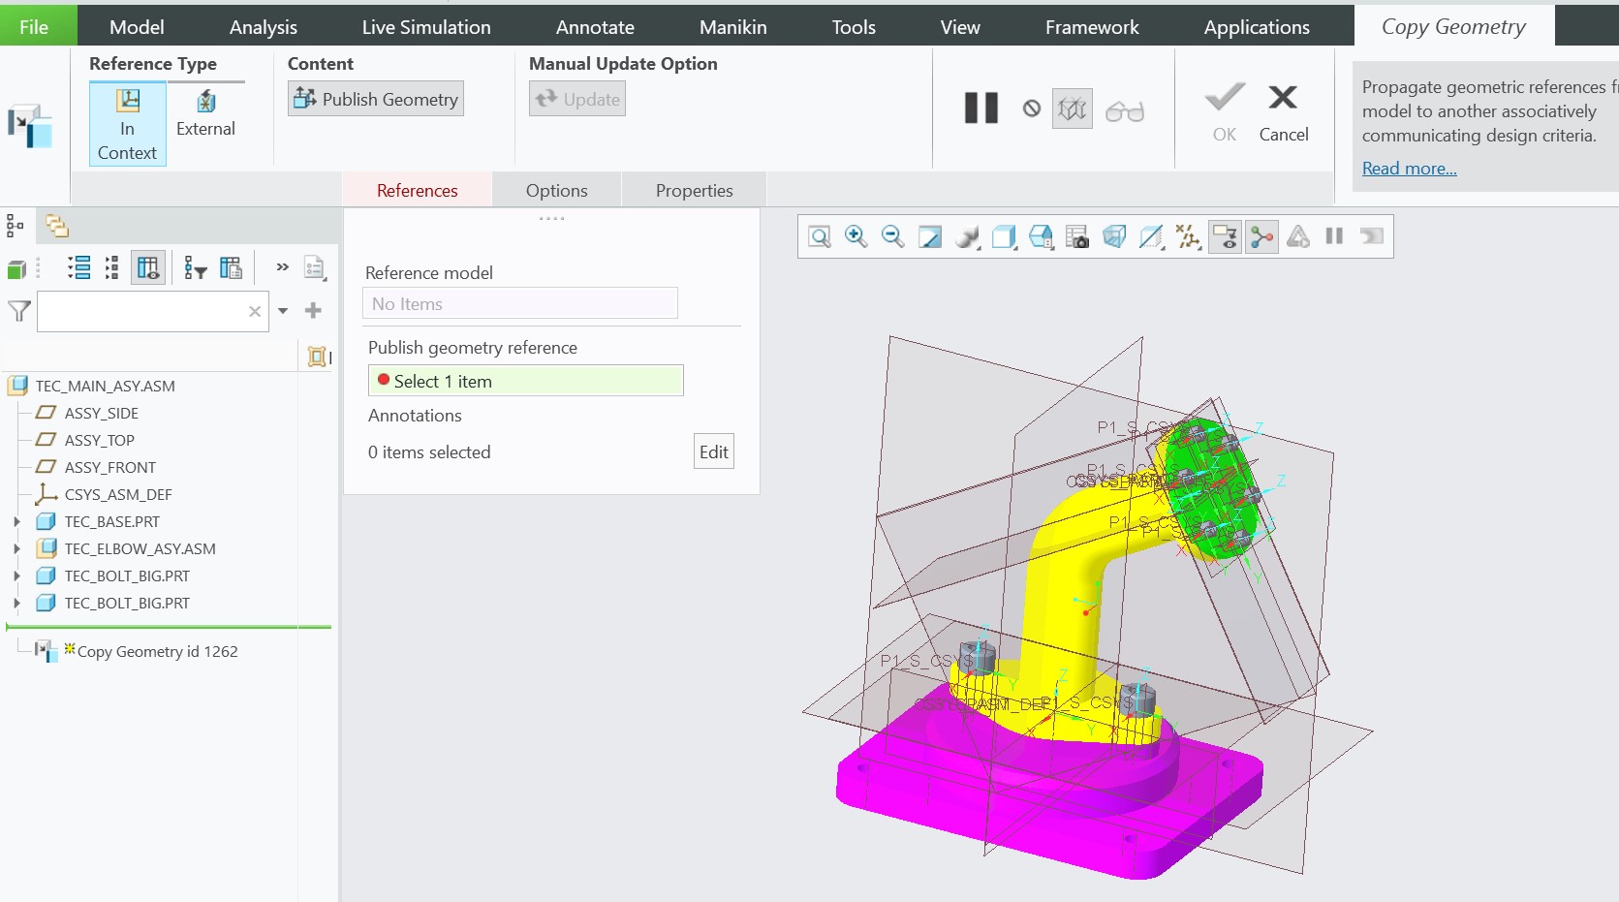The width and height of the screenshot is (1619, 902).
Task: Select the In Context reference type
Action: point(127,124)
